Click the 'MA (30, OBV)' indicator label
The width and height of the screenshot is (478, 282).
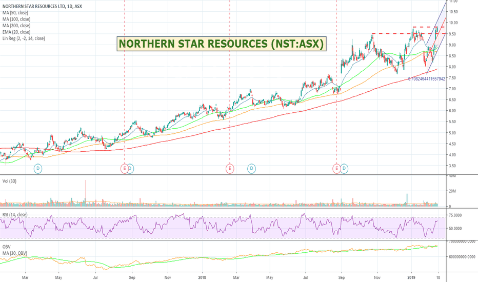15,253
